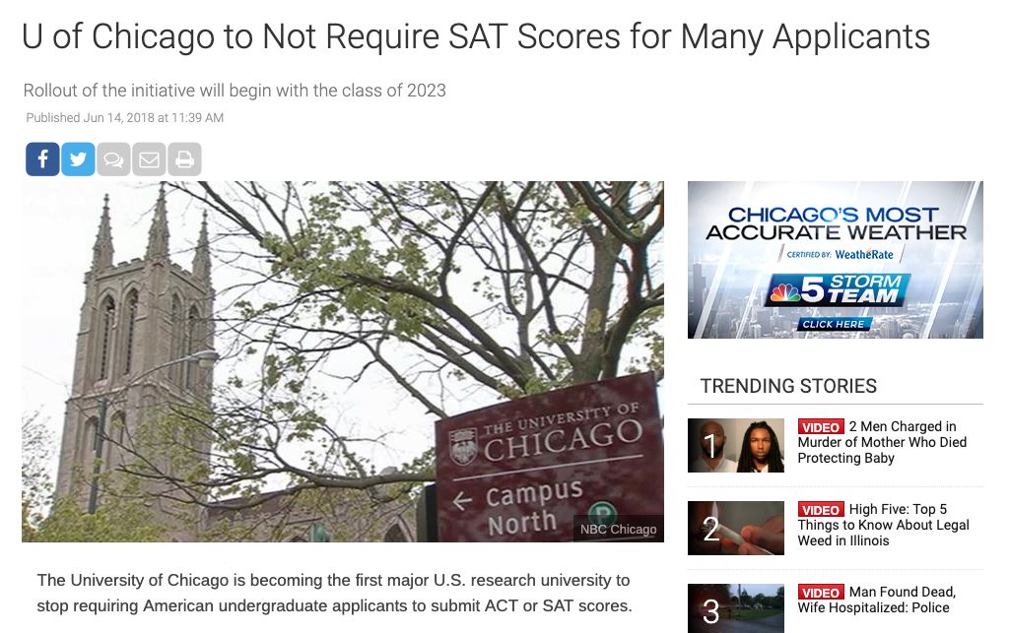Share the article on Facebook

[x=42, y=158]
